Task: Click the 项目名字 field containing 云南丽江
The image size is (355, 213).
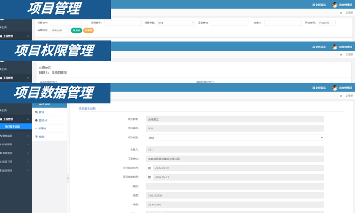Action: point(235,119)
